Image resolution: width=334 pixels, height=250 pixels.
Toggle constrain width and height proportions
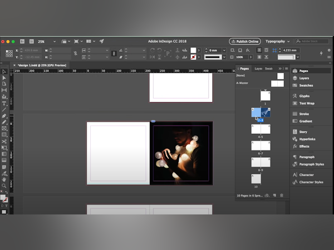pos(75,53)
